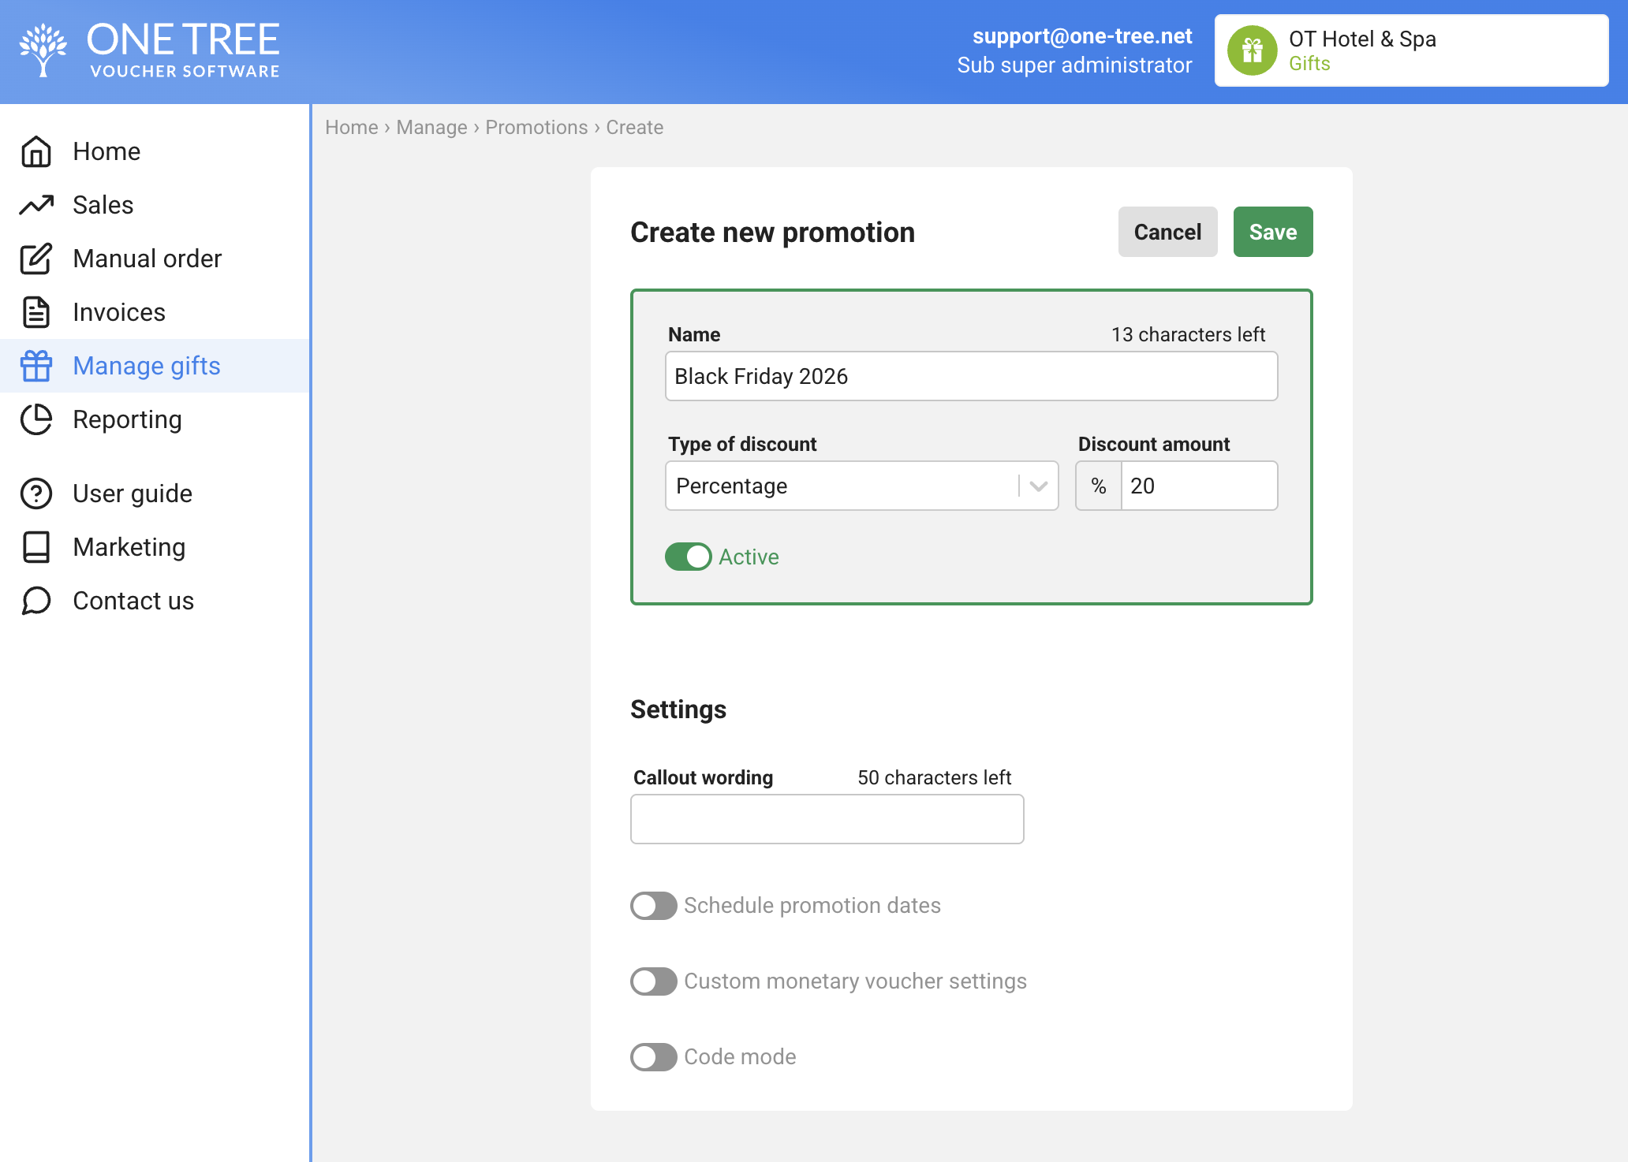Click the Active label next to toggle

(749, 557)
